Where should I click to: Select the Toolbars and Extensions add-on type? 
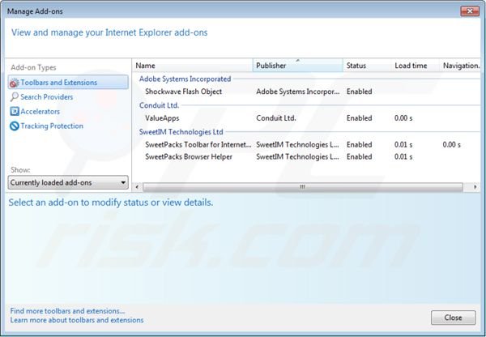click(x=68, y=83)
